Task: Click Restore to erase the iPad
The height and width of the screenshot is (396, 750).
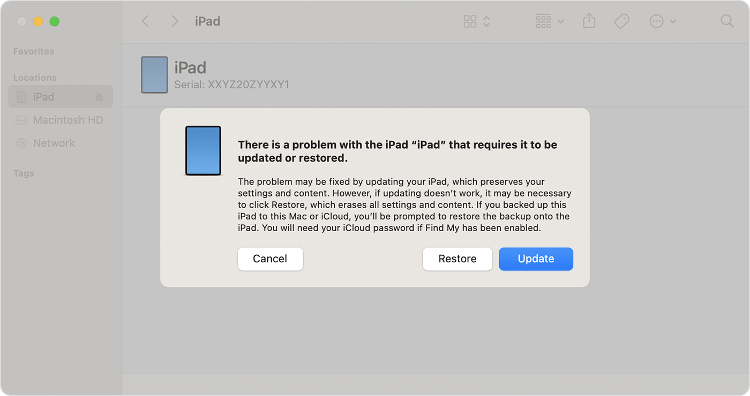Action: 457,258
